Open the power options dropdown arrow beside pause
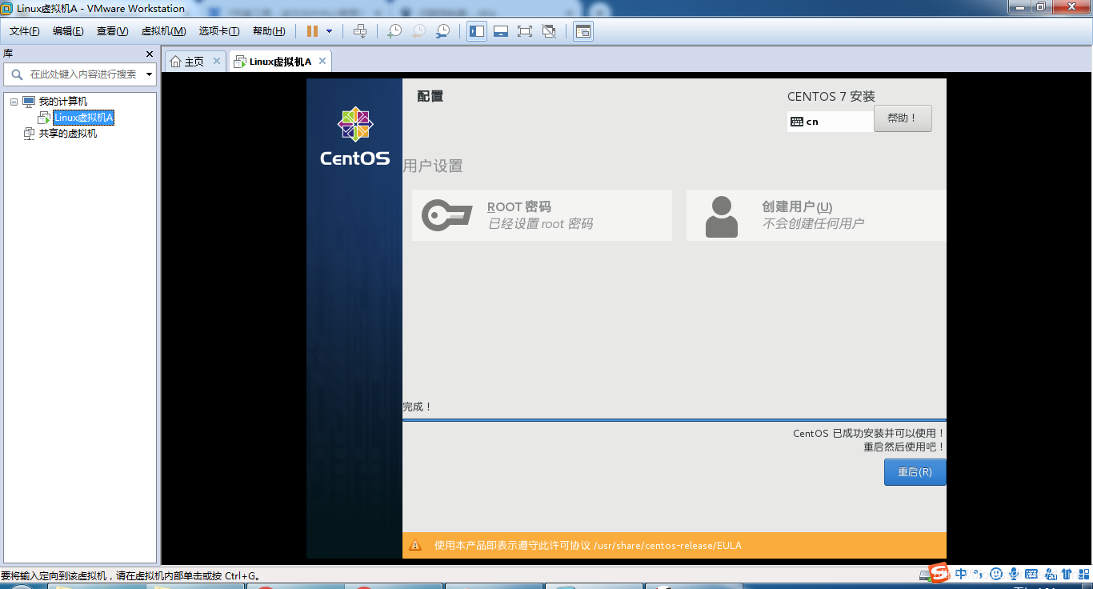The width and height of the screenshot is (1093, 589). coord(330,31)
